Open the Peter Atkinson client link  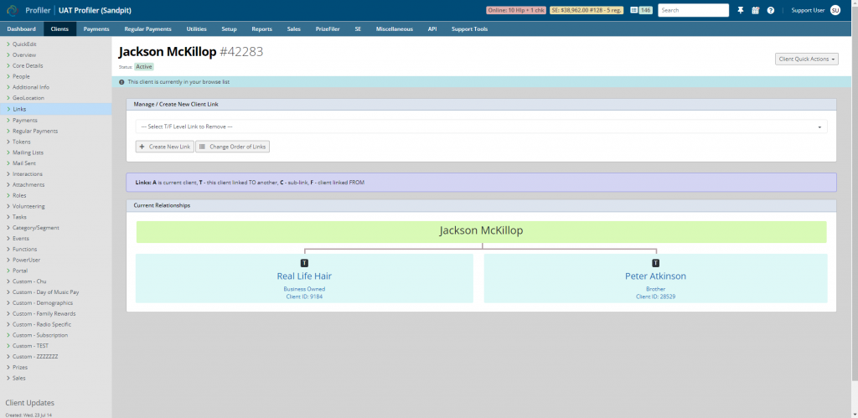tap(655, 276)
